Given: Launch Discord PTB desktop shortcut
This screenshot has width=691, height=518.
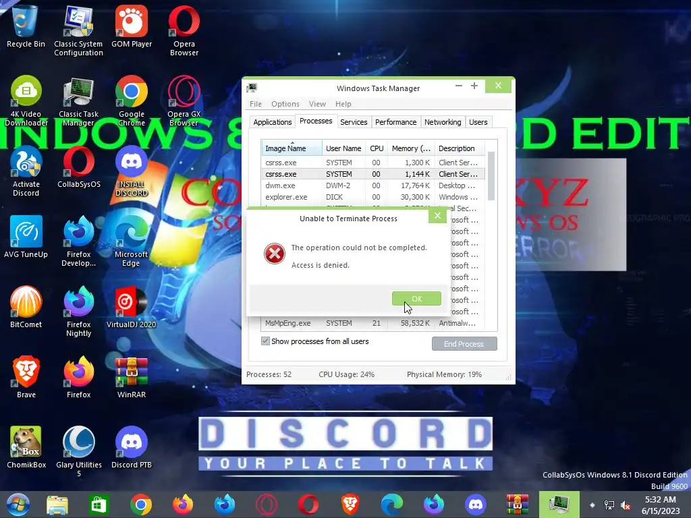Looking at the screenshot, I should [132, 447].
